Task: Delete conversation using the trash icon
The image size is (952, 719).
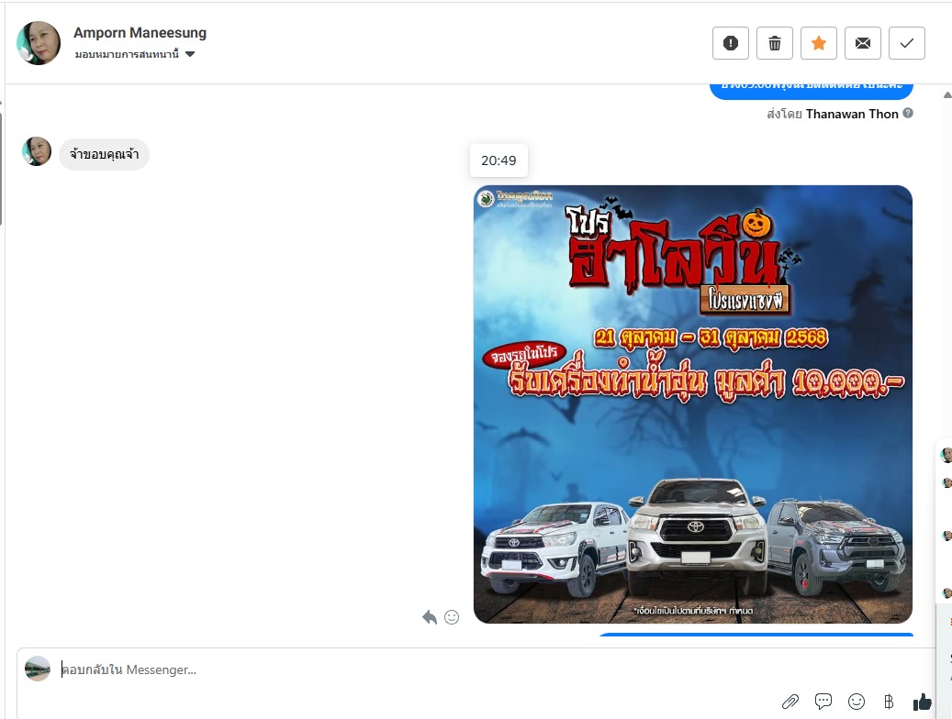Action: pyautogui.click(x=775, y=43)
